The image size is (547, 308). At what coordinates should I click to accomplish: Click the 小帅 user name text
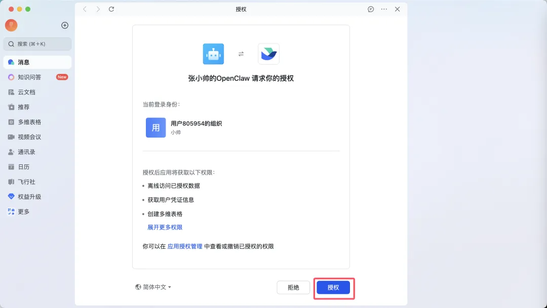click(176, 133)
